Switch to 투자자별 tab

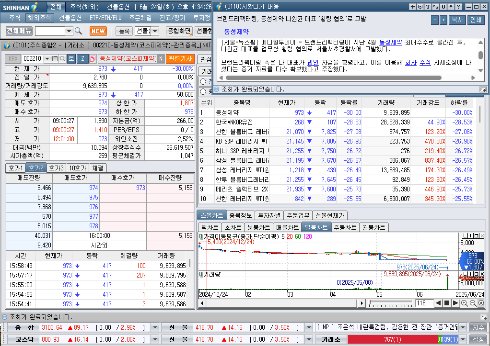(269, 215)
